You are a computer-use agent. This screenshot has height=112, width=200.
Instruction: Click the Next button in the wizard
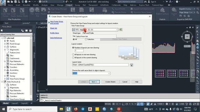94,82
